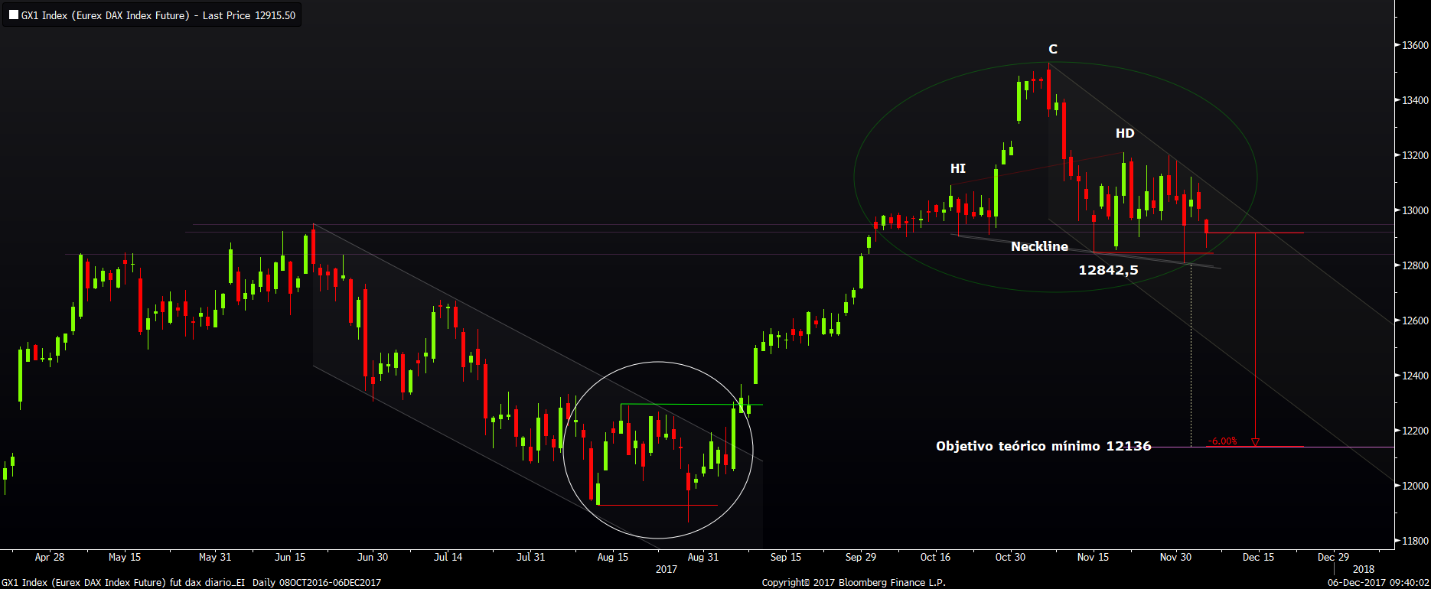Select the 'fut dax diario_EI' footer text

207,583
